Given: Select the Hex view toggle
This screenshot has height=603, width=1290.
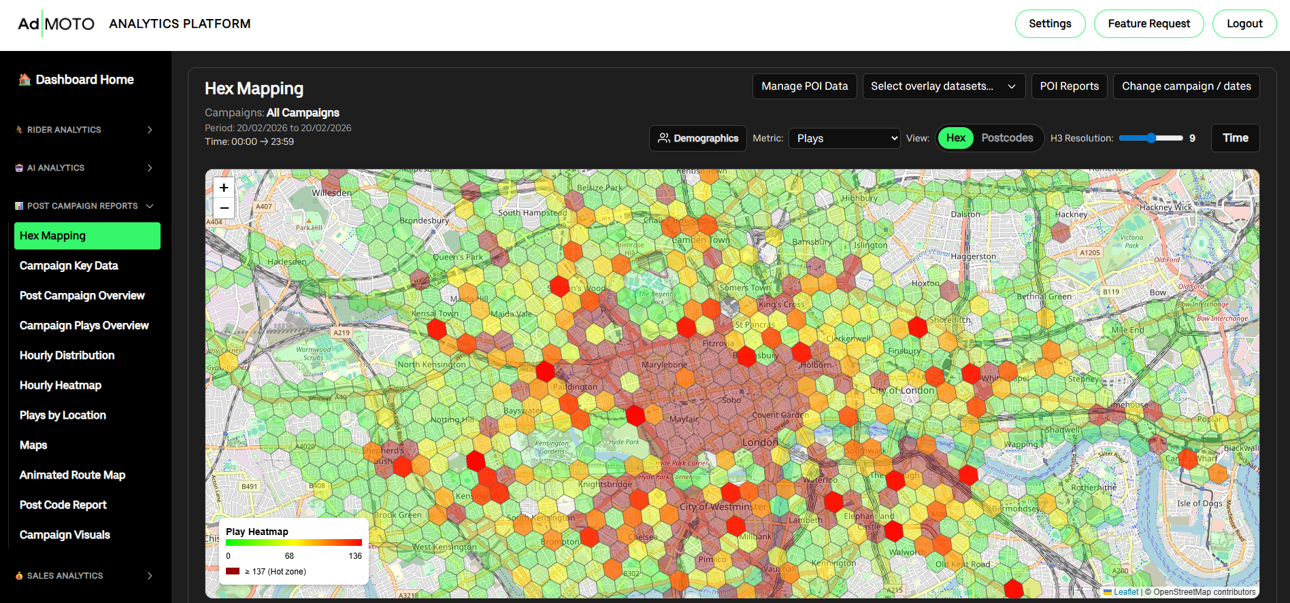Looking at the screenshot, I should point(955,138).
